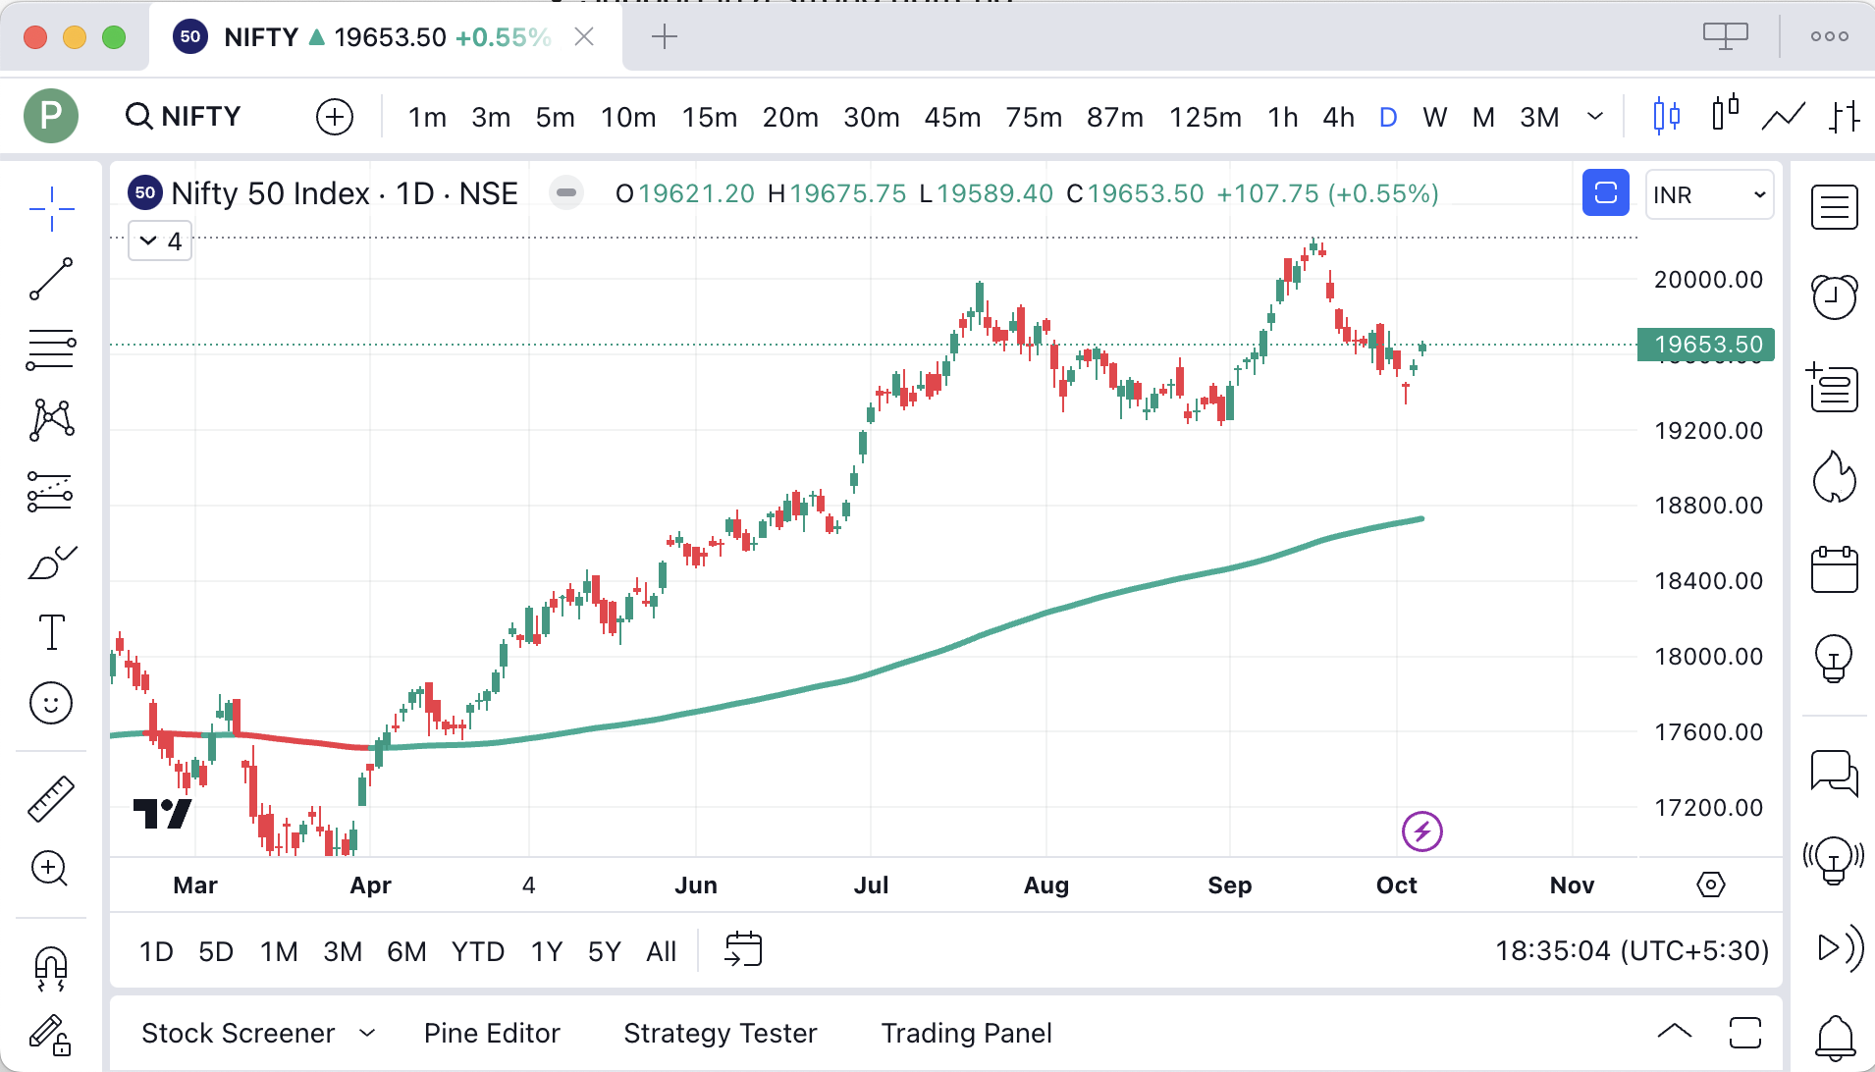Viewport: 1875px width, 1072px height.
Task: Open the chats panel
Action: [x=1834, y=774]
